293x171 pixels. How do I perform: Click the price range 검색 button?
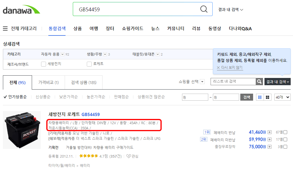(x=247, y=97)
